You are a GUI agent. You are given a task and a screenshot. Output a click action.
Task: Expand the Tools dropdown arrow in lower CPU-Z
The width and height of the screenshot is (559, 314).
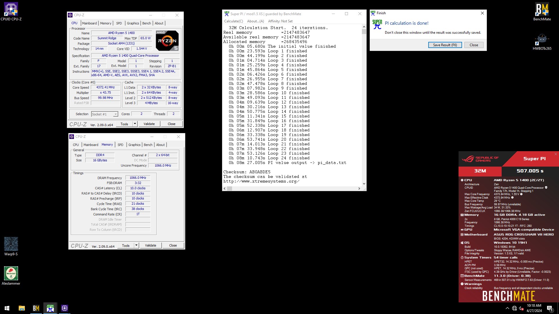click(136, 245)
